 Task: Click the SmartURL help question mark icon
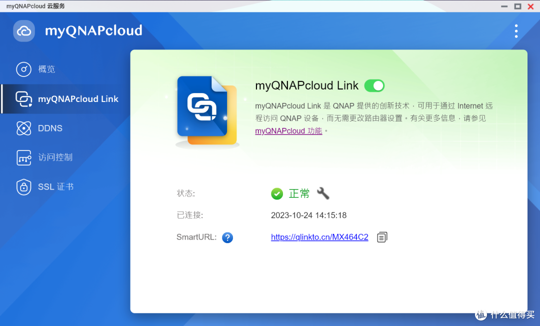[227, 237]
